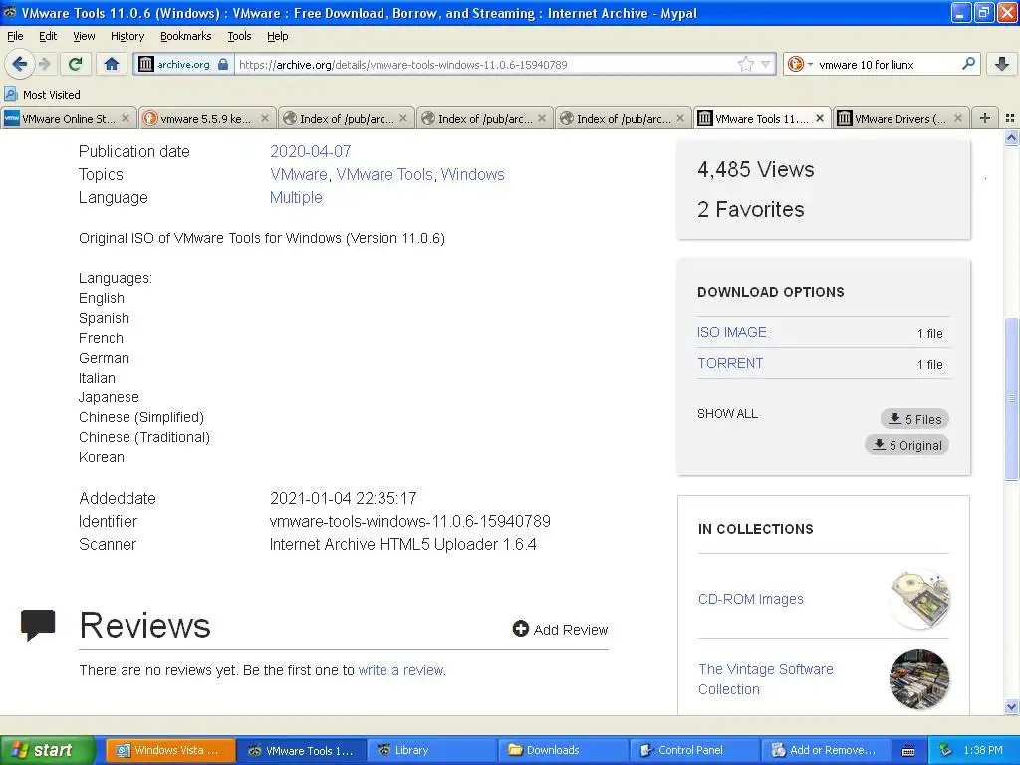Open the View menu
The width and height of the screenshot is (1020, 765).
click(x=84, y=36)
